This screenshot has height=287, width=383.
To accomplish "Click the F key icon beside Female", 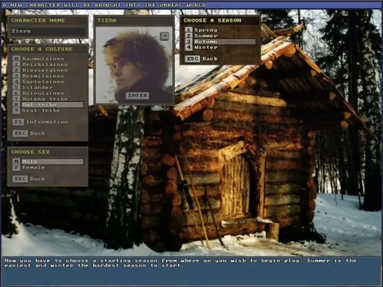I will pyautogui.click(x=16, y=167).
